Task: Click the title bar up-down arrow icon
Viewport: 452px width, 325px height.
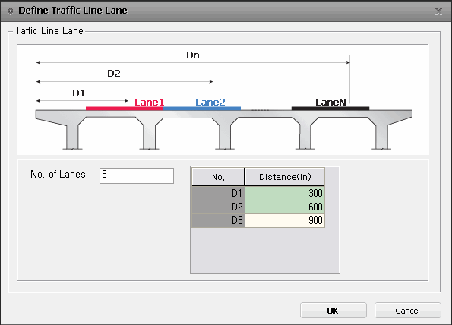Action: 11,11
